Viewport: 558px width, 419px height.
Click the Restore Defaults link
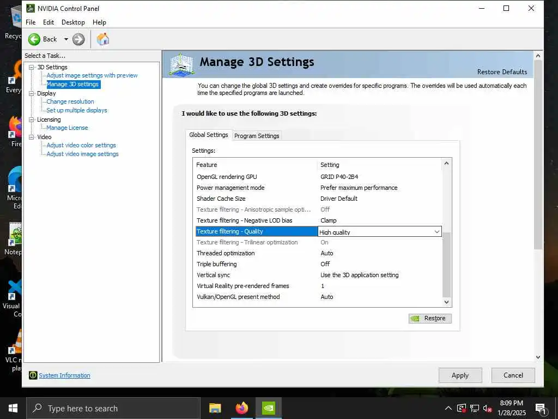502,72
